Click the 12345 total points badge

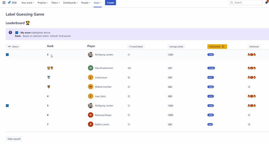(x=211, y=68)
